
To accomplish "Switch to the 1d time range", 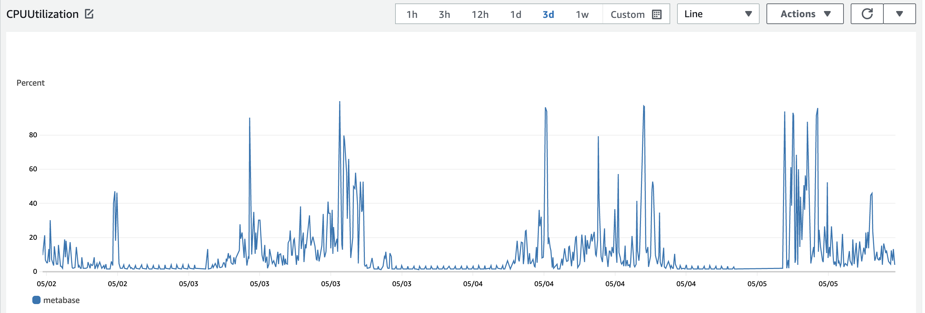I will pos(515,14).
